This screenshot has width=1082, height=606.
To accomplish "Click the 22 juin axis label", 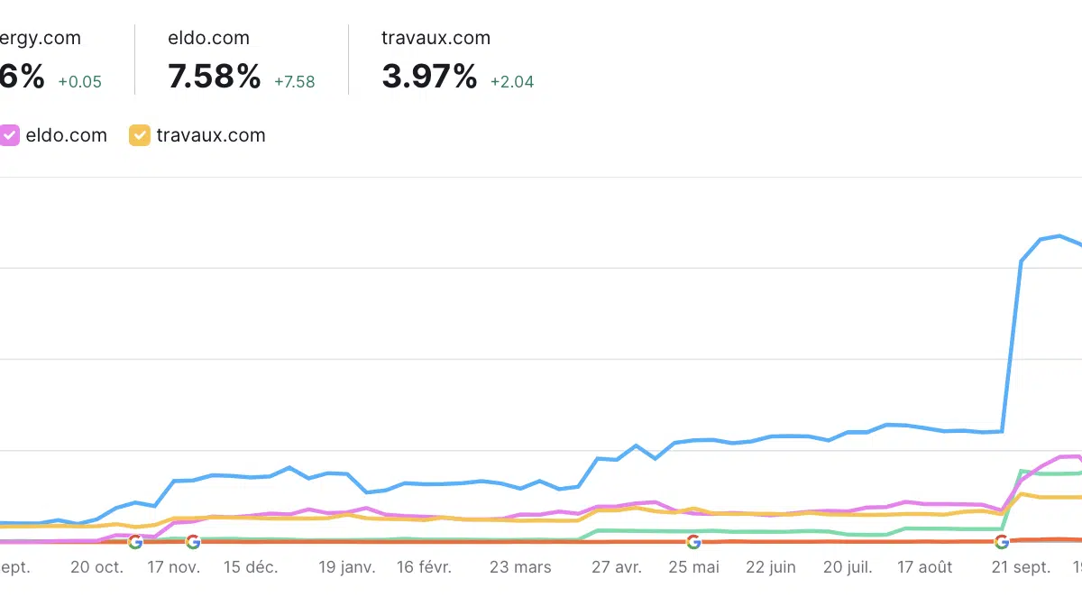I will (771, 568).
